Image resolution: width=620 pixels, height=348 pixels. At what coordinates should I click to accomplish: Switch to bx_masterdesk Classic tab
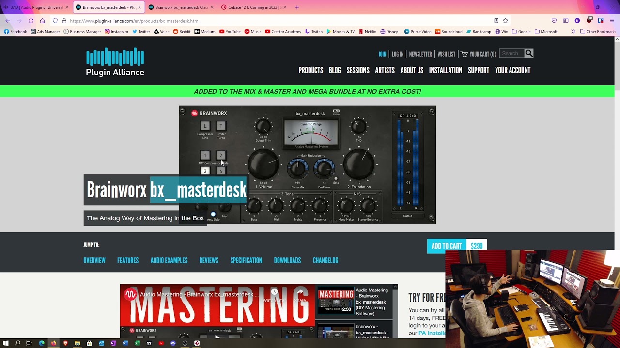click(181, 7)
